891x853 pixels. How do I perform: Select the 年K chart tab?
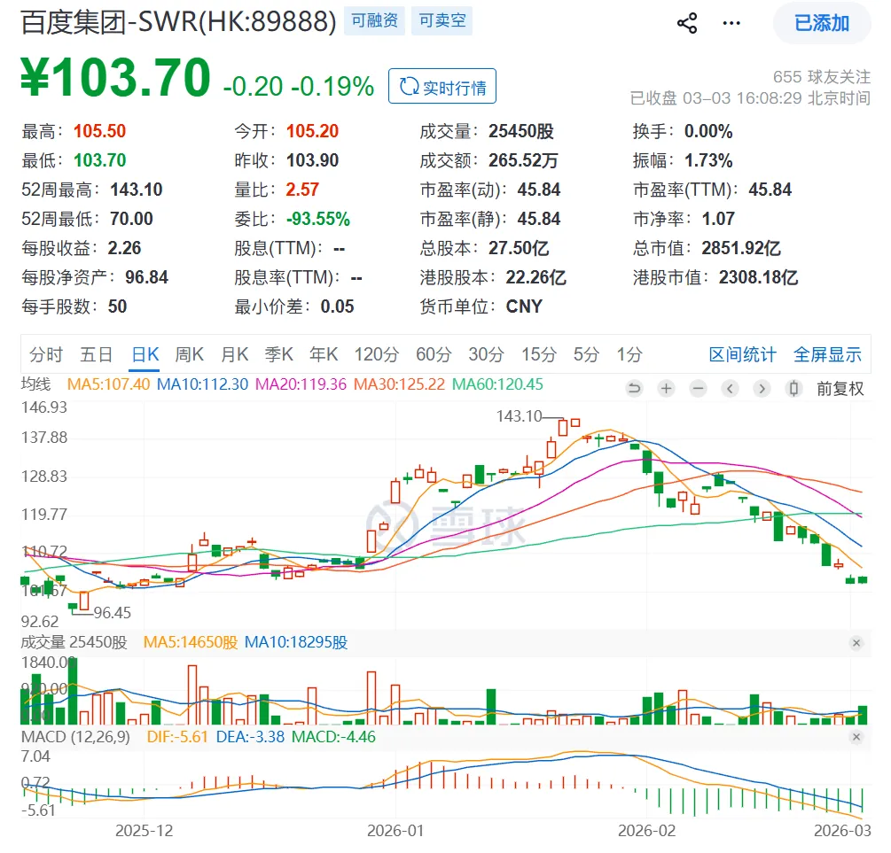pos(324,354)
